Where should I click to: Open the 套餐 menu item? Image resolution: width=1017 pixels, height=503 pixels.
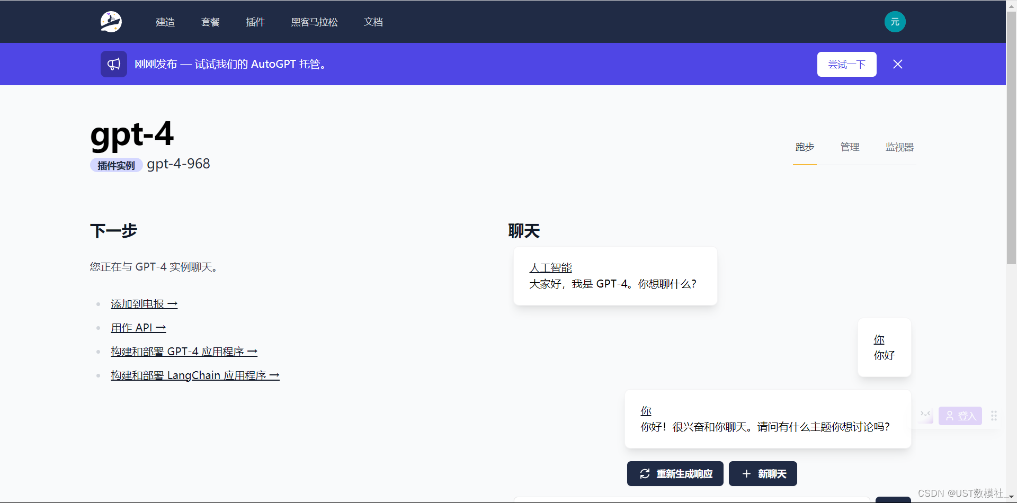pyautogui.click(x=210, y=22)
